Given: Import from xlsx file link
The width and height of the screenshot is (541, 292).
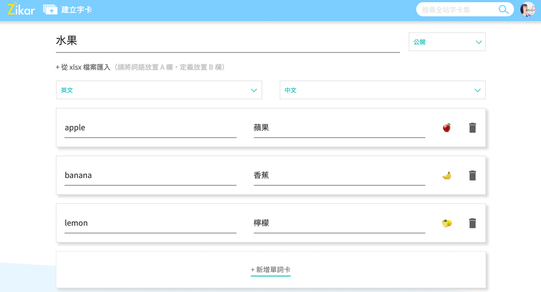Looking at the screenshot, I should [x=83, y=67].
